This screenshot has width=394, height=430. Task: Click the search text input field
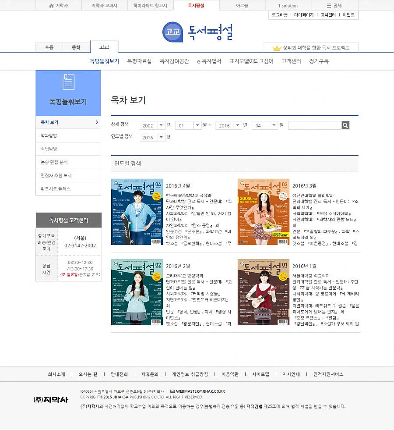[x=314, y=125]
